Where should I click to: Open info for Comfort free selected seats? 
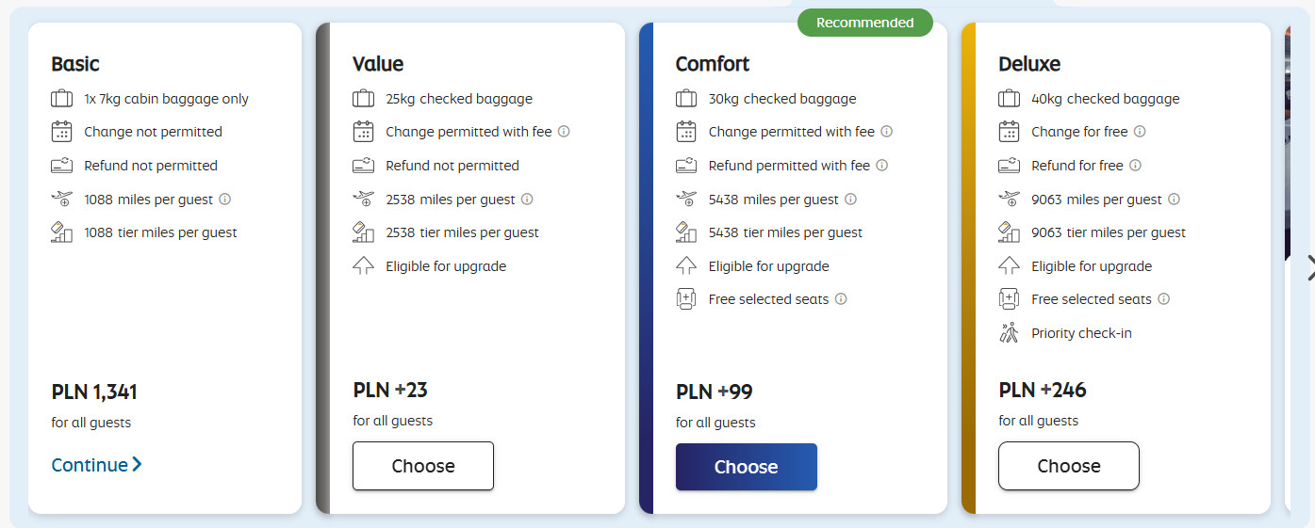[841, 299]
